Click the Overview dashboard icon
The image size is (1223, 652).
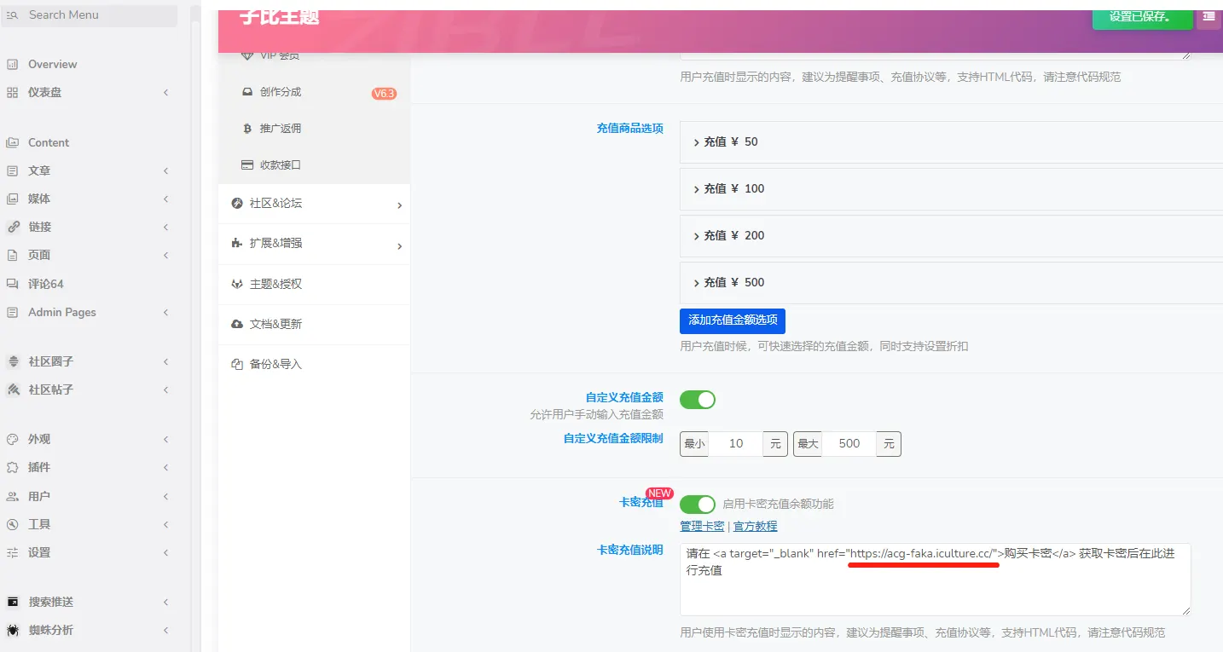click(x=12, y=64)
